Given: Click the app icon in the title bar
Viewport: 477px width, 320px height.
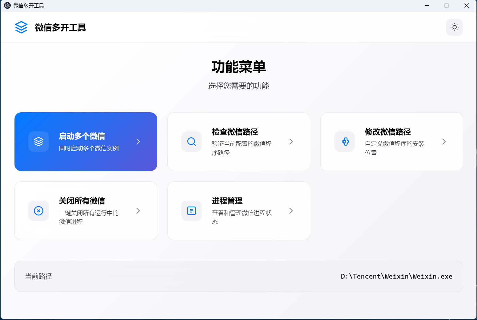Looking at the screenshot, I should click(x=7, y=5).
